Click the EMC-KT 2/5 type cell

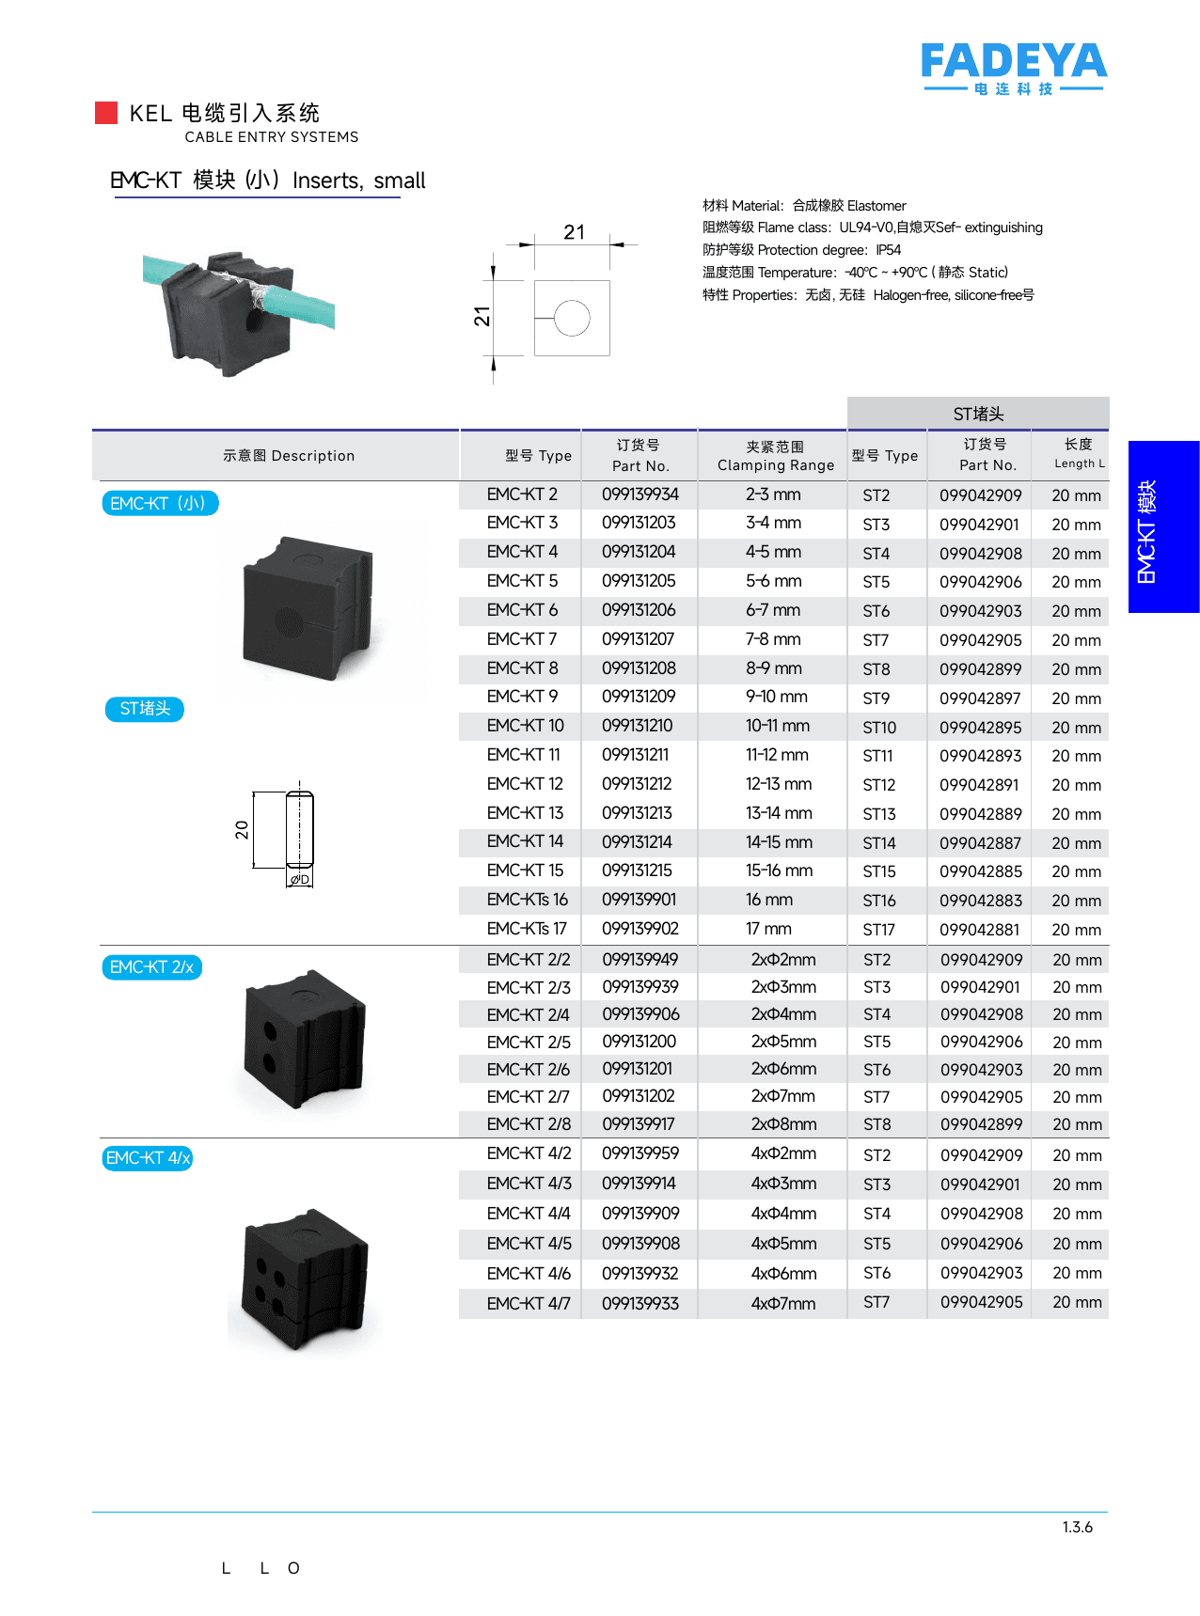[x=529, y=1043]
